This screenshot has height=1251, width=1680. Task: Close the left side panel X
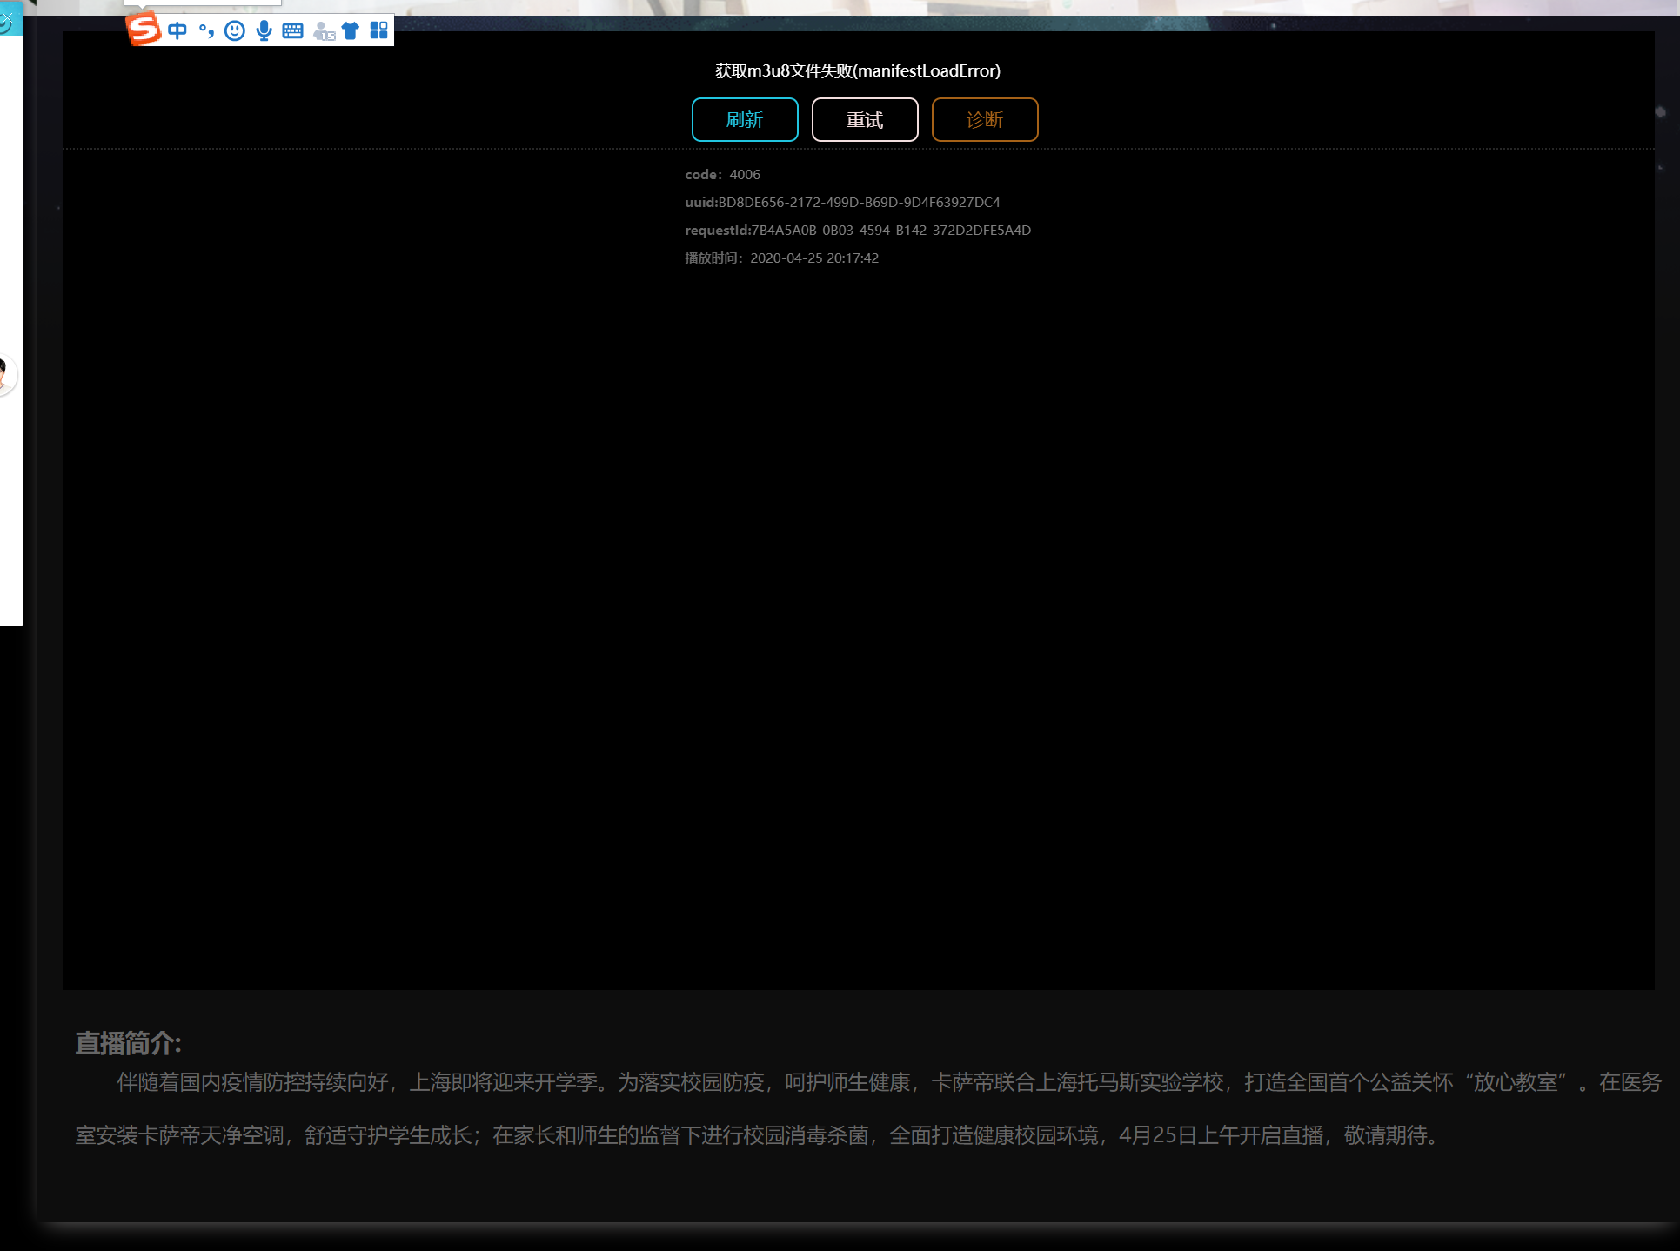[x=6, y=19]
